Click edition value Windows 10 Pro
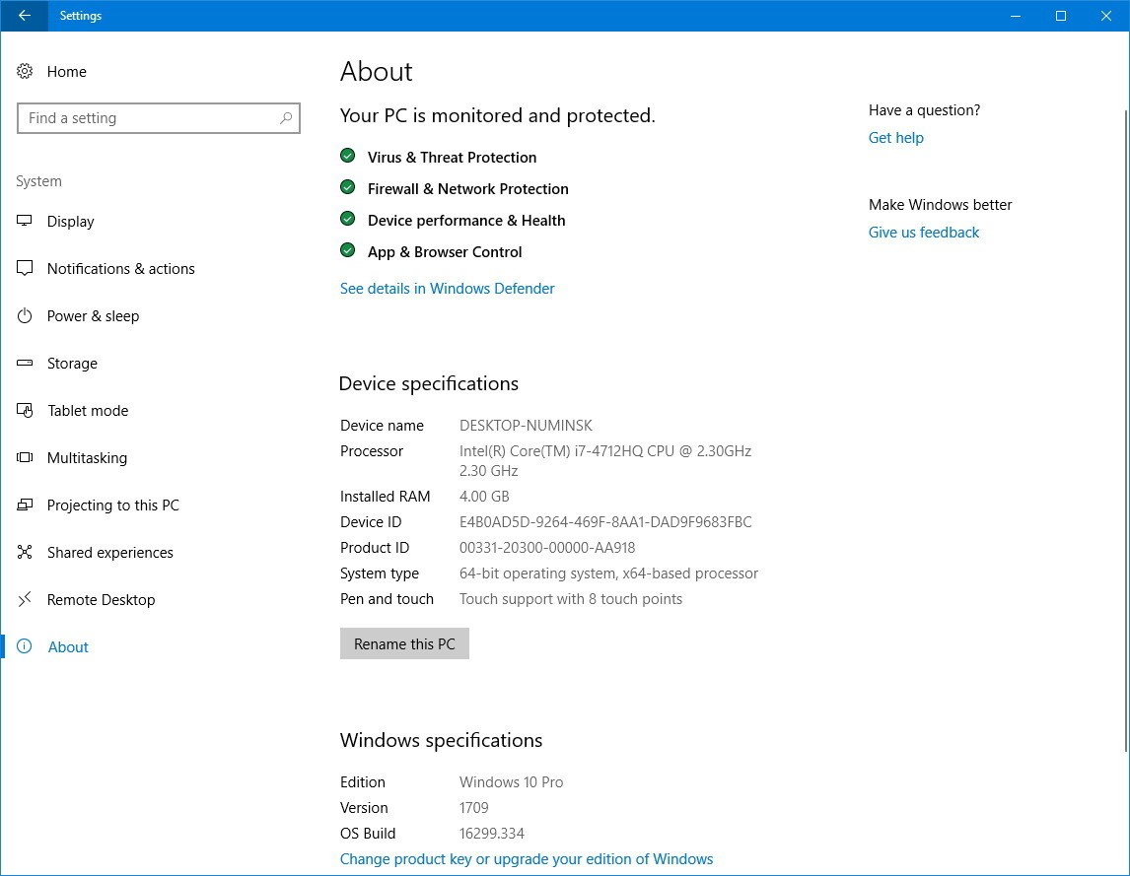The height and width of the screenshot is (876, 1130). click(511, 782)
